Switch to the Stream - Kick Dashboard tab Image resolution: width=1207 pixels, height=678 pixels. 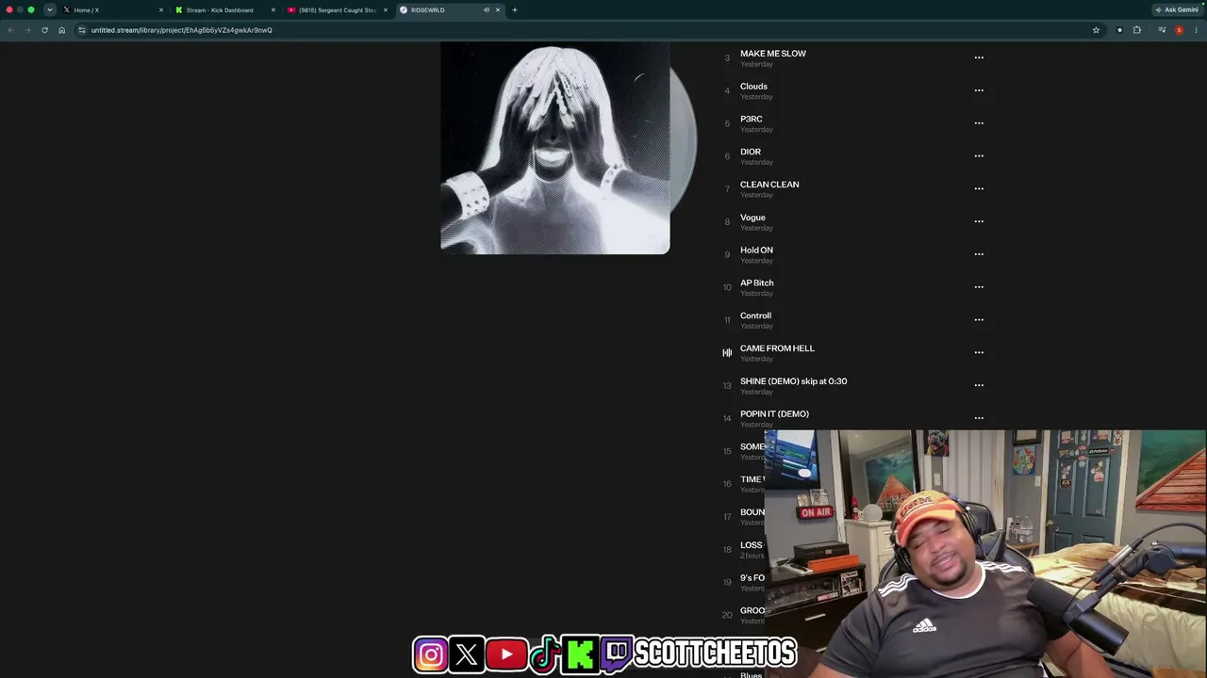[x=224, y=10]
